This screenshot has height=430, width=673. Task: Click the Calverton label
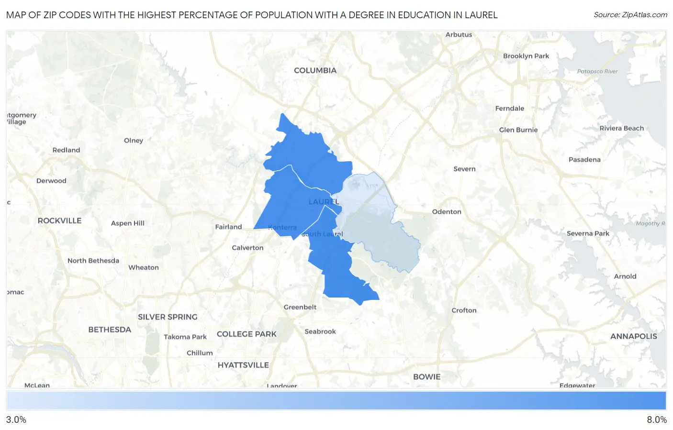(247, 248)
